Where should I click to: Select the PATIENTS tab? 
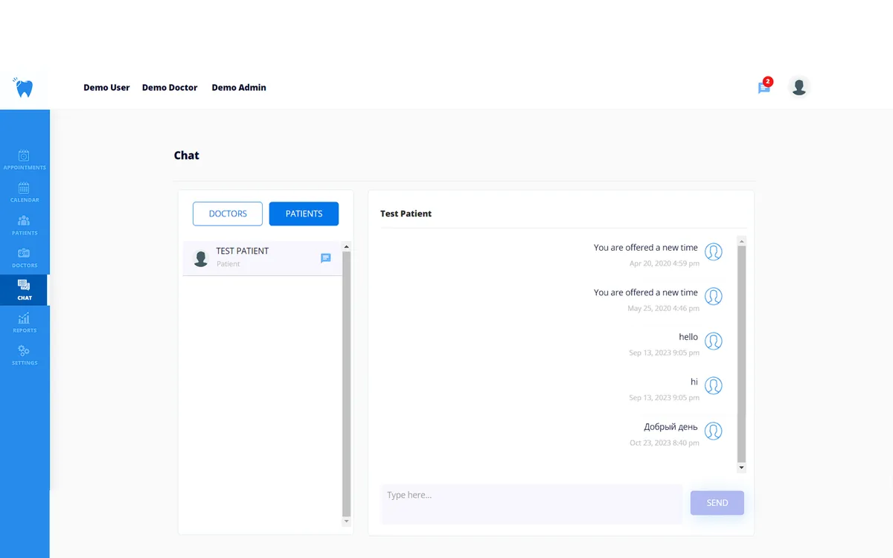pyautogui.click(x=304, y=214)
